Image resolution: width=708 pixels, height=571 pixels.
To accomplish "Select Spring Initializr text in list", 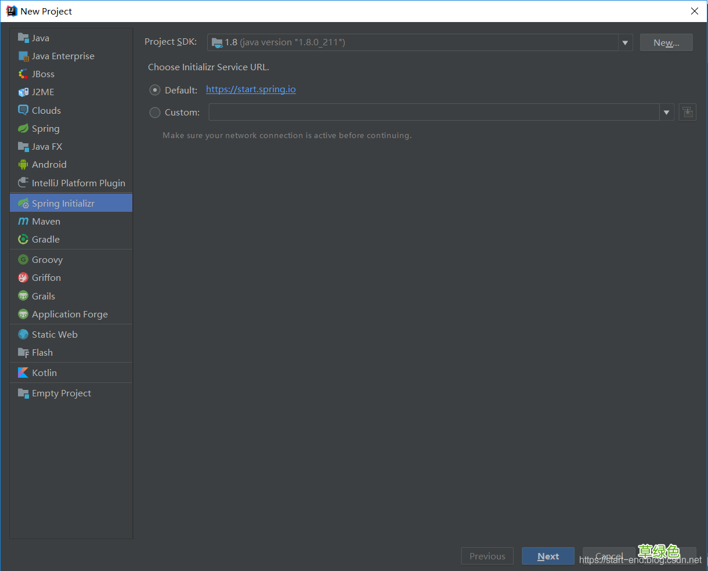I will [x=63, y=203].
